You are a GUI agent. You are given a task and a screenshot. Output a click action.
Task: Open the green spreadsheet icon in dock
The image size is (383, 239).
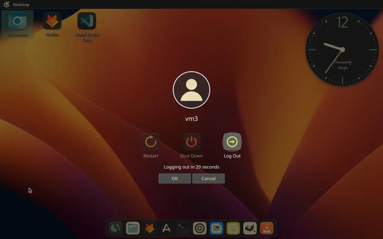point(233,229)
